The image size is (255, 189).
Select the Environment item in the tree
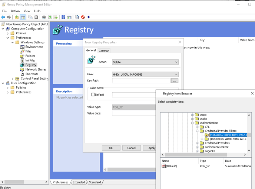coord(34,47)
